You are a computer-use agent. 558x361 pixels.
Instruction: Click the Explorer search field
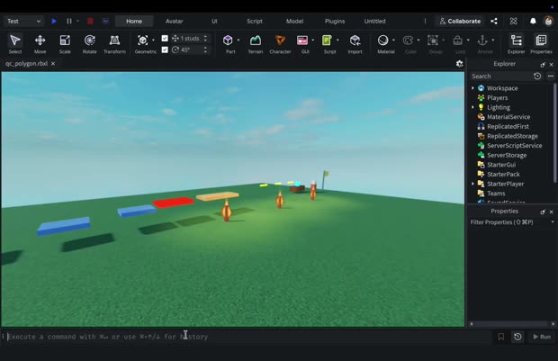coord(500,76)
